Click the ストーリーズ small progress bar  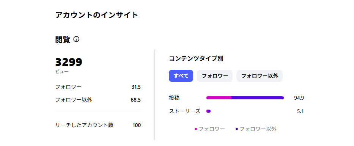point(208,111)
